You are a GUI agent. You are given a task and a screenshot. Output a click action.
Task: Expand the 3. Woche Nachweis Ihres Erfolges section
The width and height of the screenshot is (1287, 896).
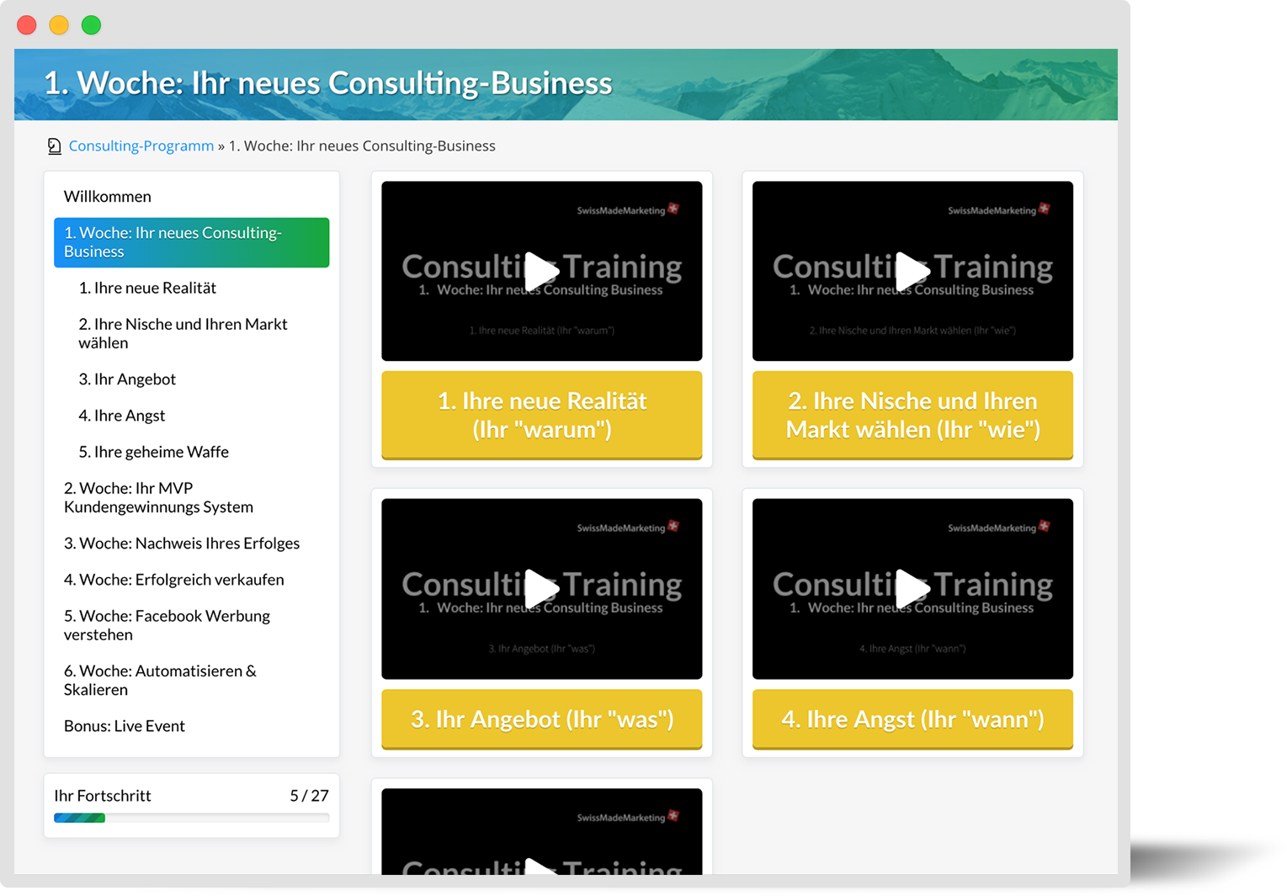coord(182,543)
